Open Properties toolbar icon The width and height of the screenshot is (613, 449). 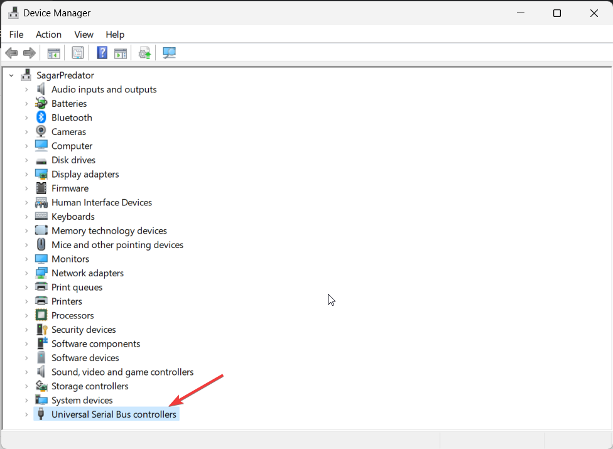point(78,53)
